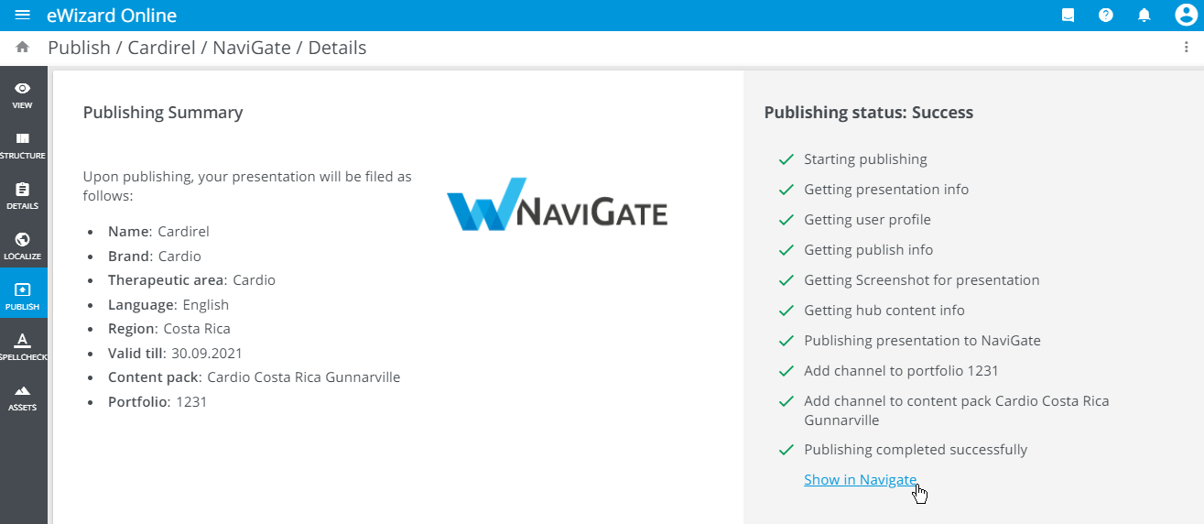
Task: Click the home icon in breadcrumb
Action: pyautogui.click(x=23, y=48)
